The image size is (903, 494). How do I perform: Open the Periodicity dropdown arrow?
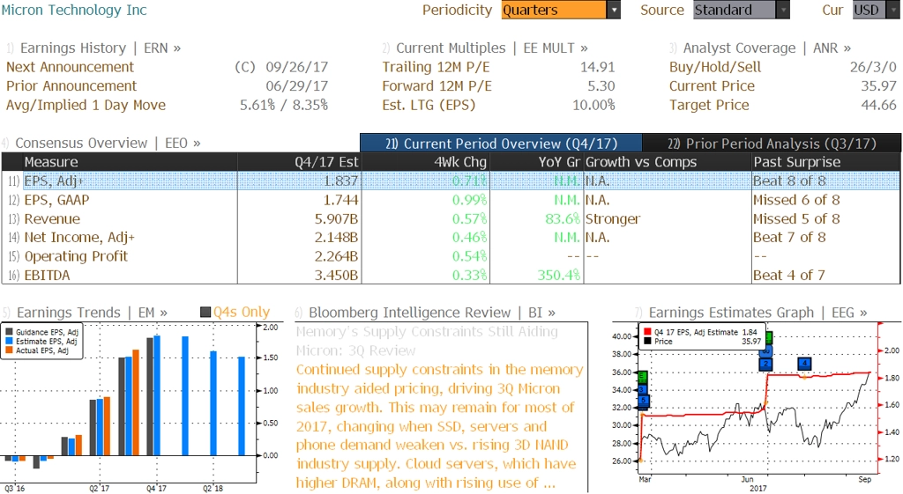click(614, 10)
